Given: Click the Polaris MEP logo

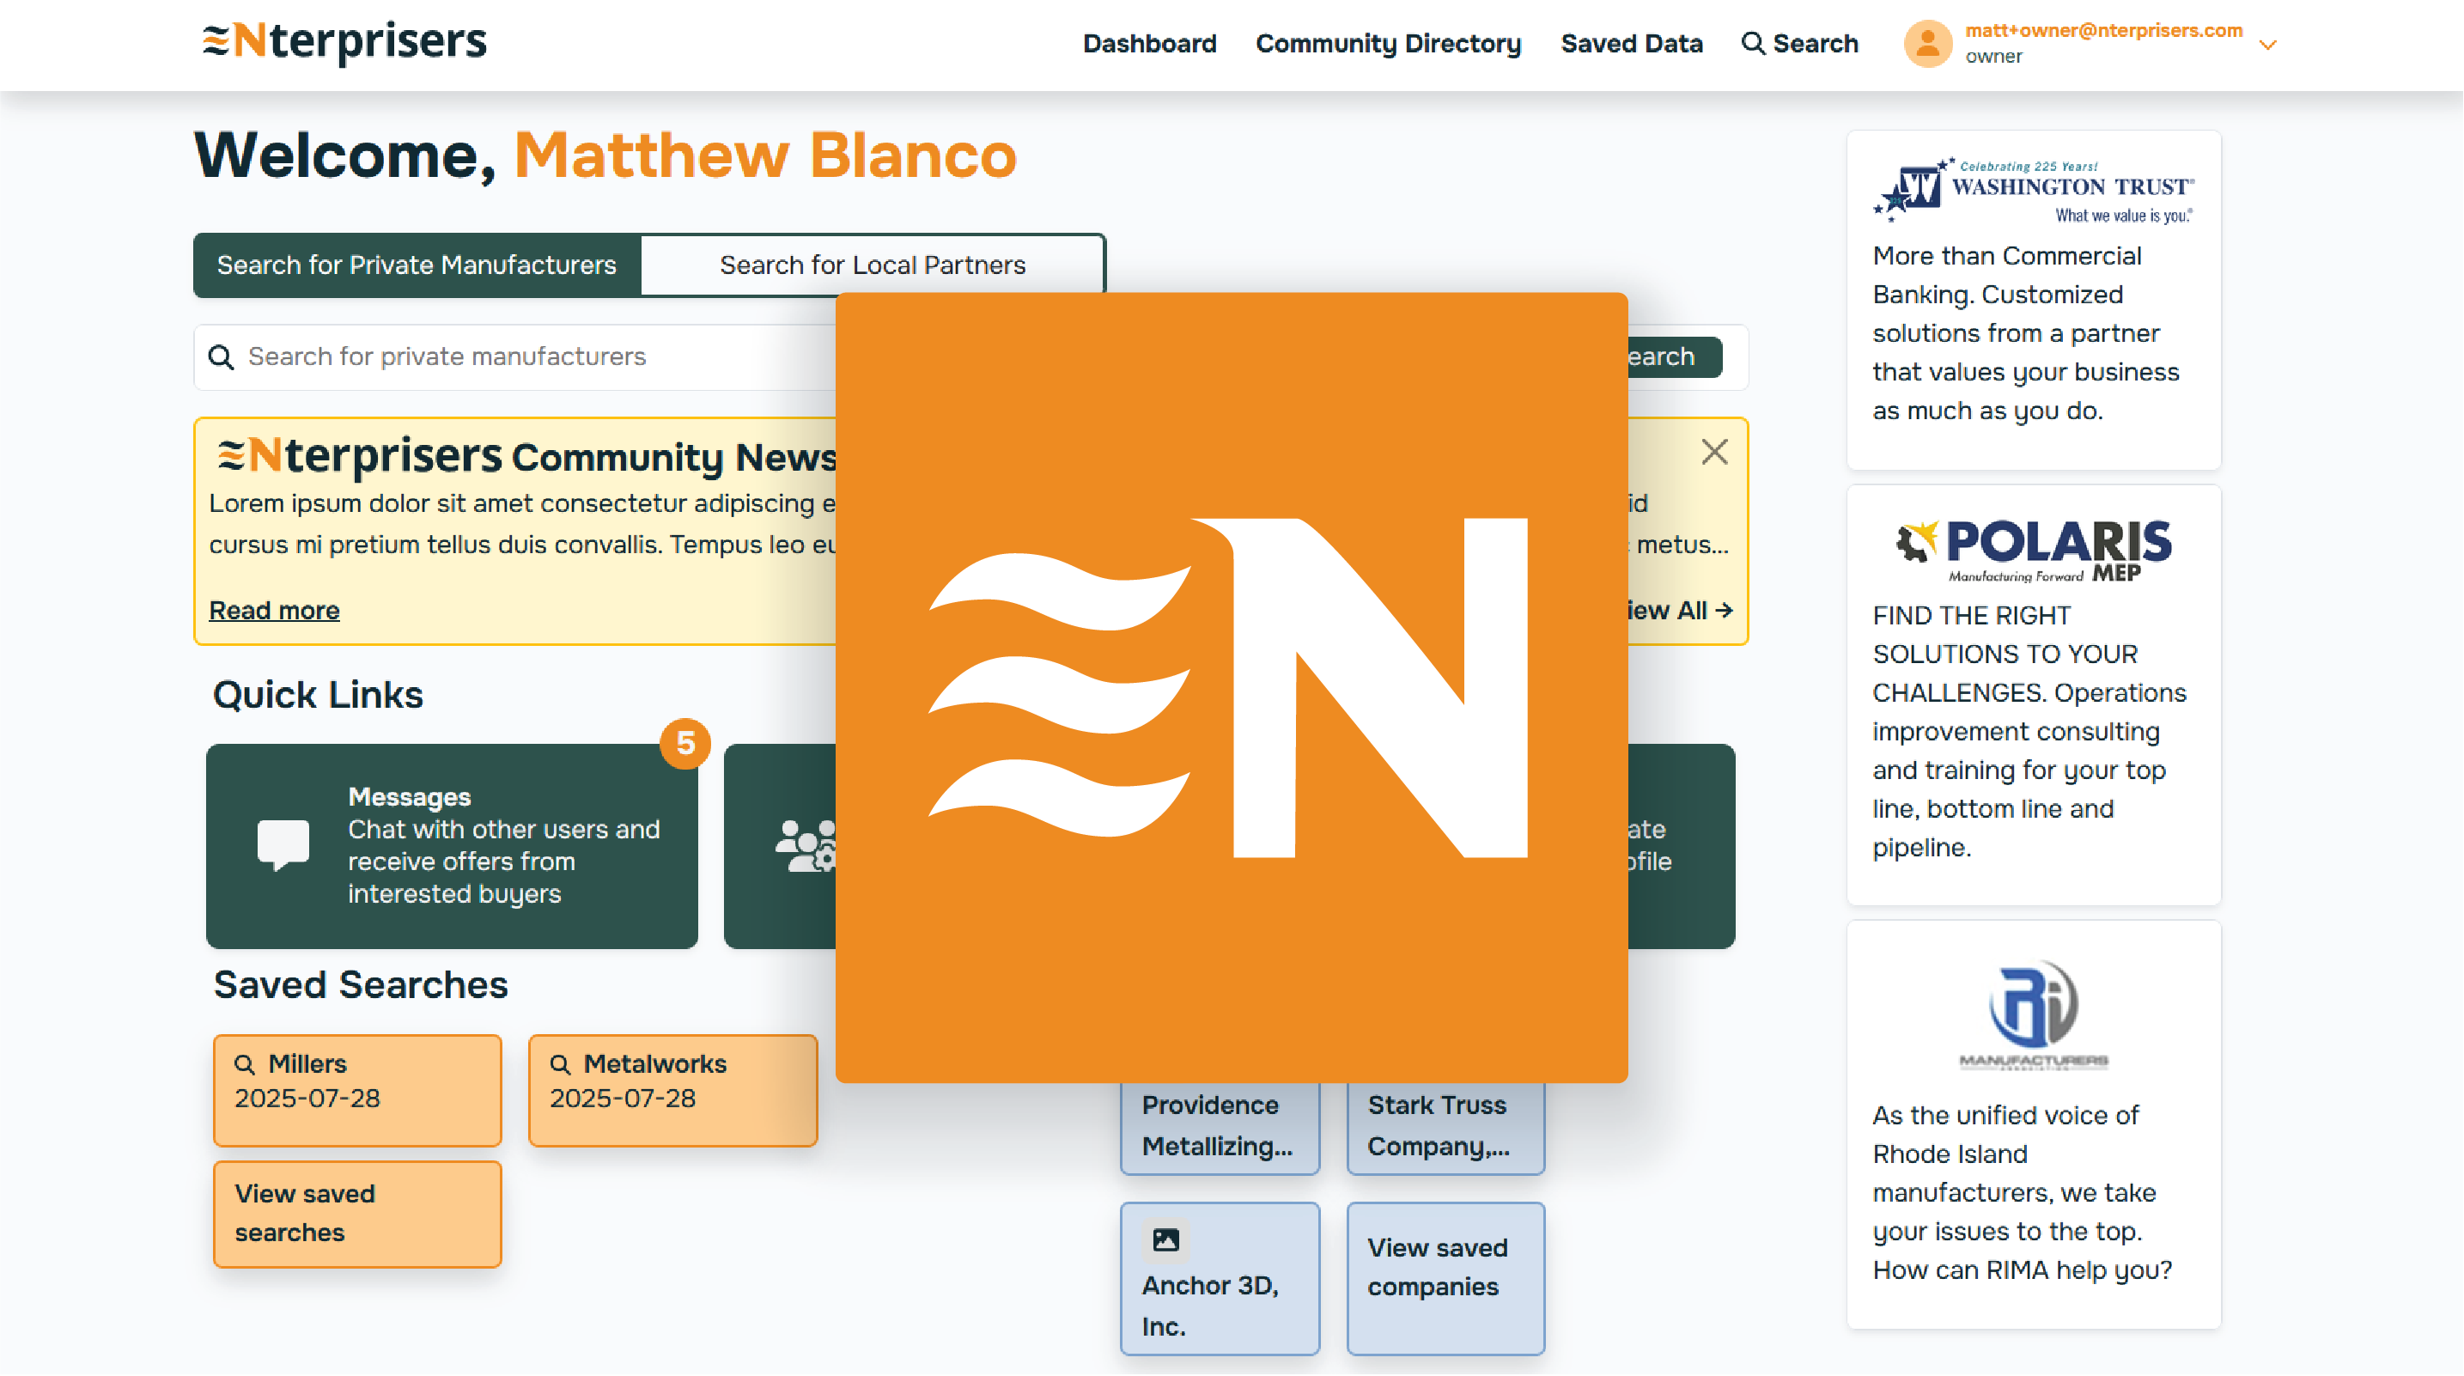Looking at the screenshot, I should 2033,551.
